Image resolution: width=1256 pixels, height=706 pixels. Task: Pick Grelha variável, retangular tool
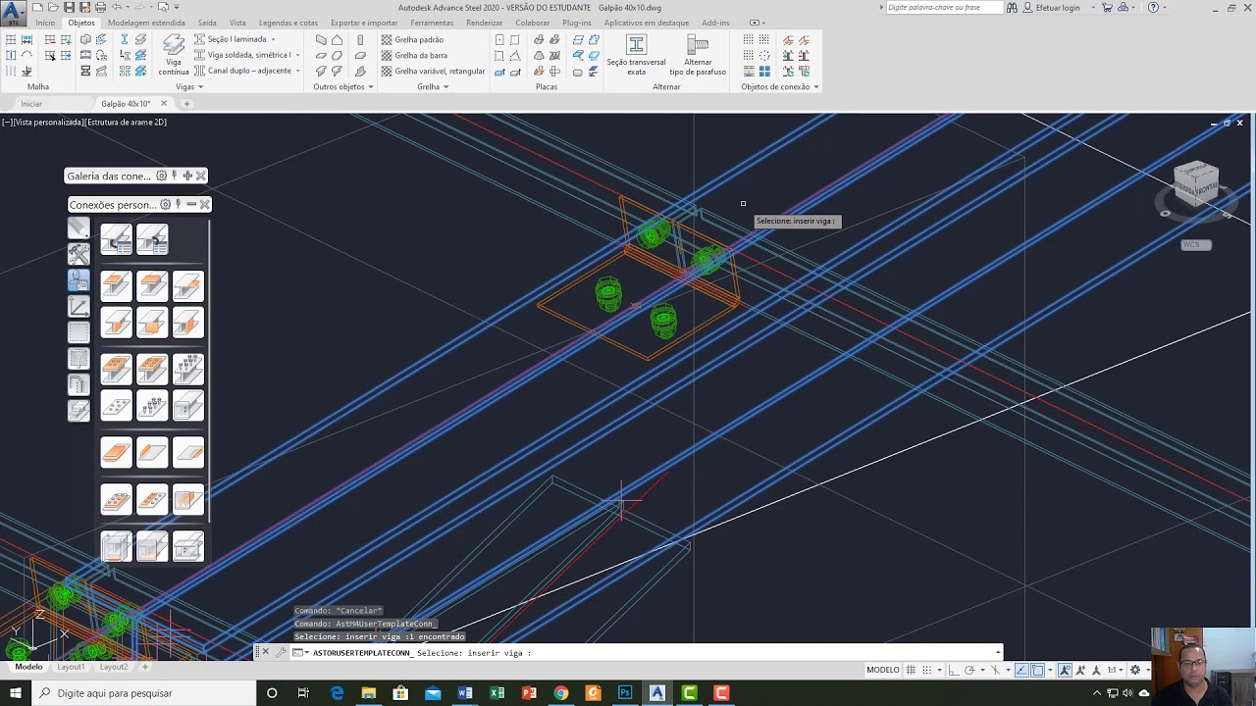[433, 72]
